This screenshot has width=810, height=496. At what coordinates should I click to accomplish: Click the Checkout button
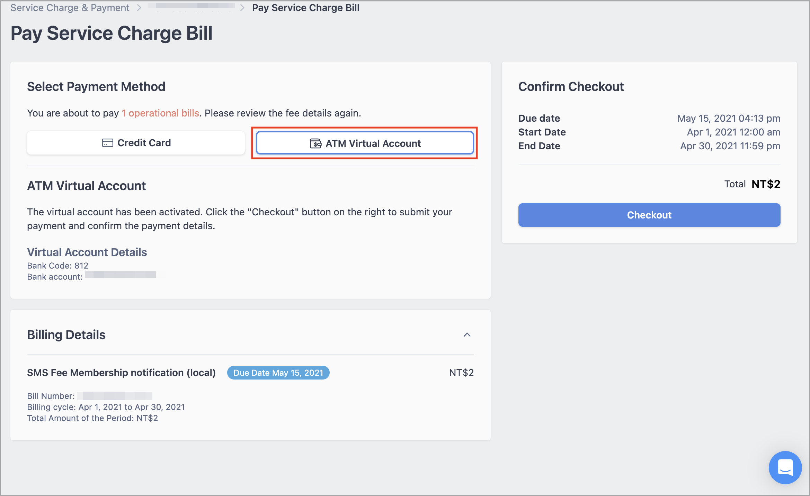click(x=649, y=215)
